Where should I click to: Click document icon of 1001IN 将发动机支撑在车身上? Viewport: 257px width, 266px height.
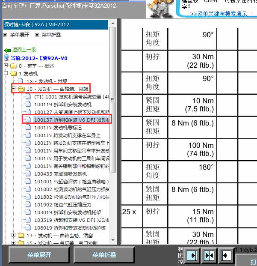[28, 135]
